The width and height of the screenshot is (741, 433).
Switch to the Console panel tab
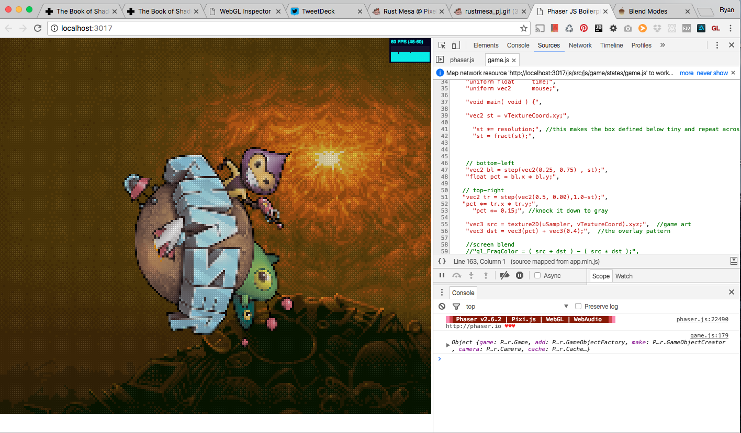518,45
